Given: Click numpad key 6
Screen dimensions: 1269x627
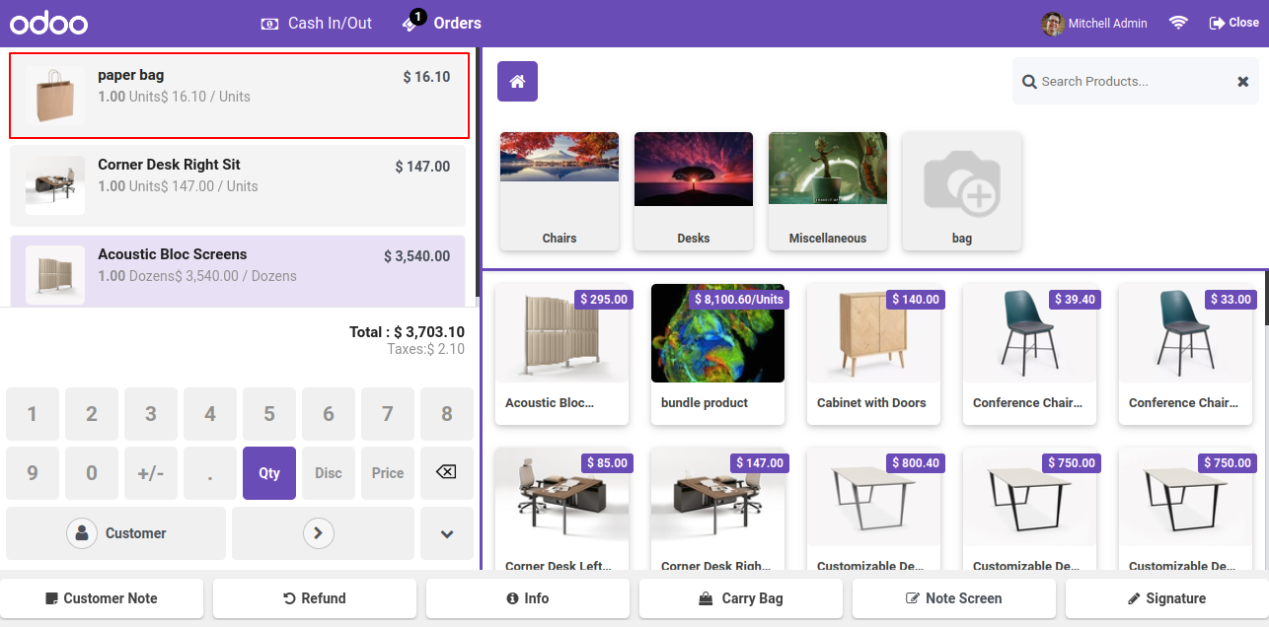Looking at the screenshot, I should click(x=329, y=414).
